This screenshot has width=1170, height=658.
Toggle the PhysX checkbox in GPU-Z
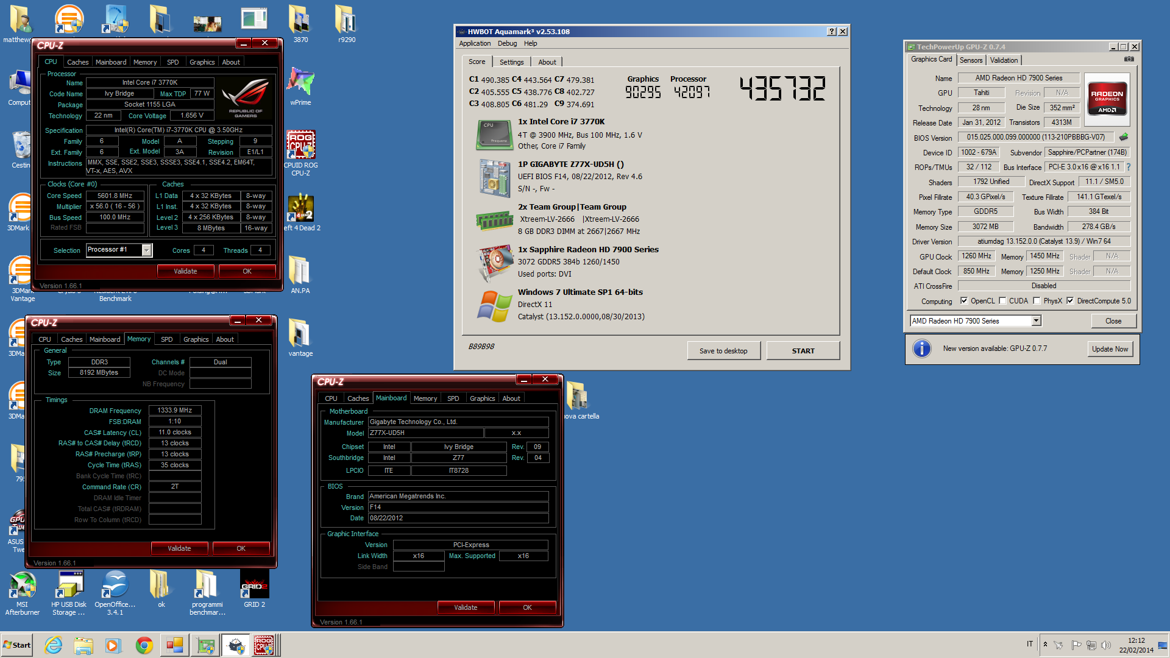click(1037, 301)
